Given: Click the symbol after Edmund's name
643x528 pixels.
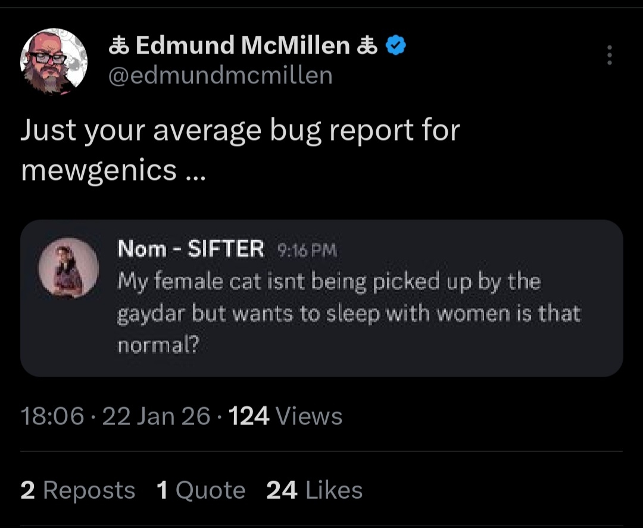Looking at the screenshot, I should pyautogui.click(x=366, y=46).
